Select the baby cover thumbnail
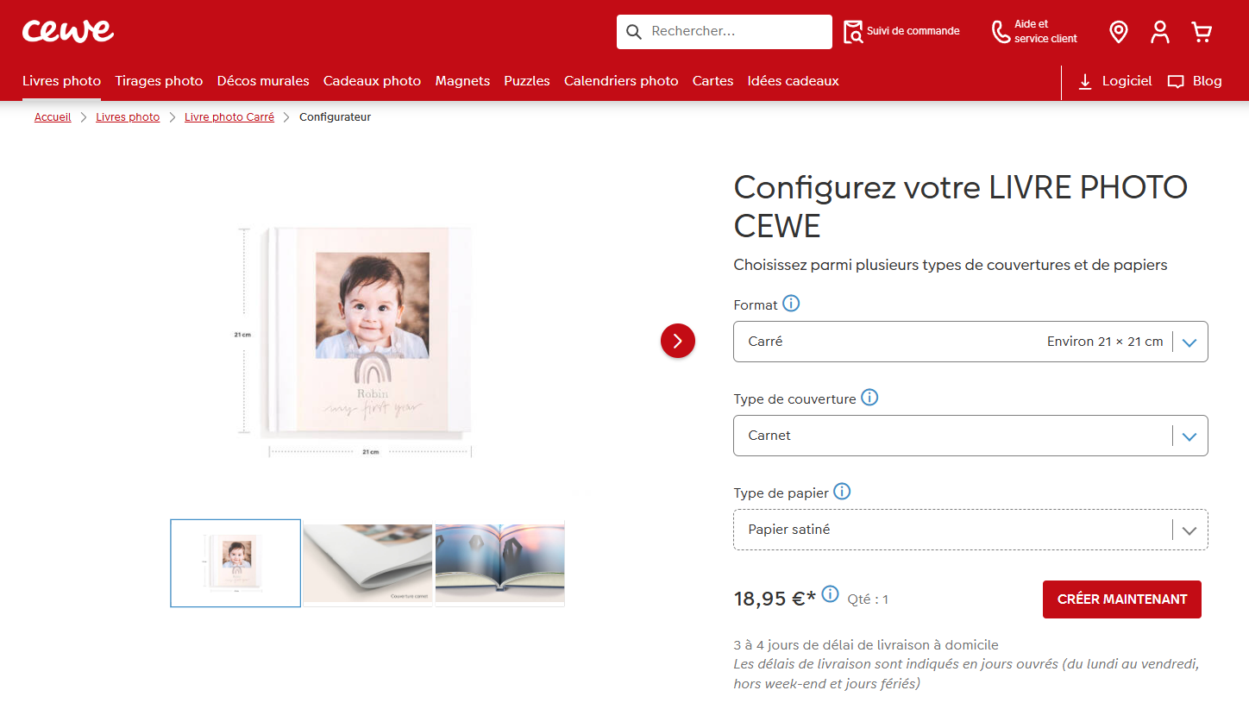The height and width of the screenshot is (728, 1249). click(x=235, y=563)
